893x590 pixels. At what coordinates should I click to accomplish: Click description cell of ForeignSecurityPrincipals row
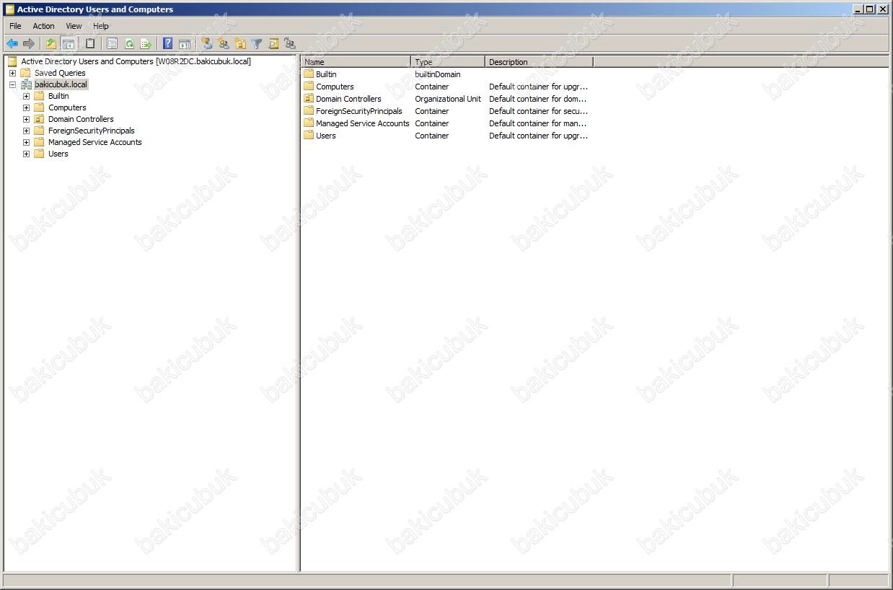pos(538,111)
